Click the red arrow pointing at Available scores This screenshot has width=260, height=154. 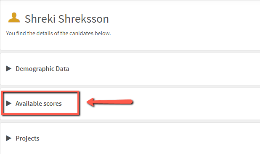110,102
